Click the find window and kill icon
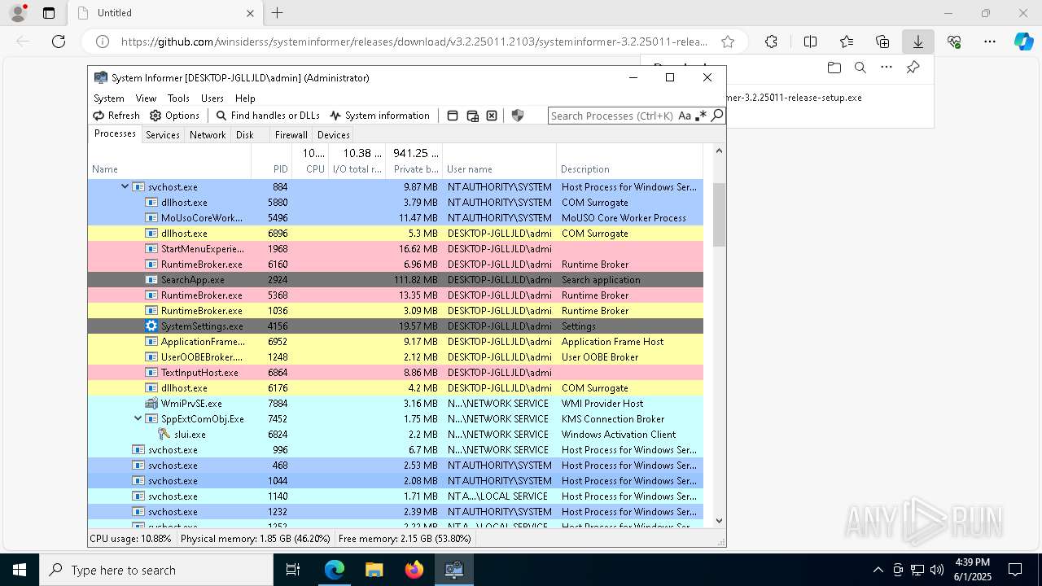This screenshot has width=1042, height=586. pos(492,116)
